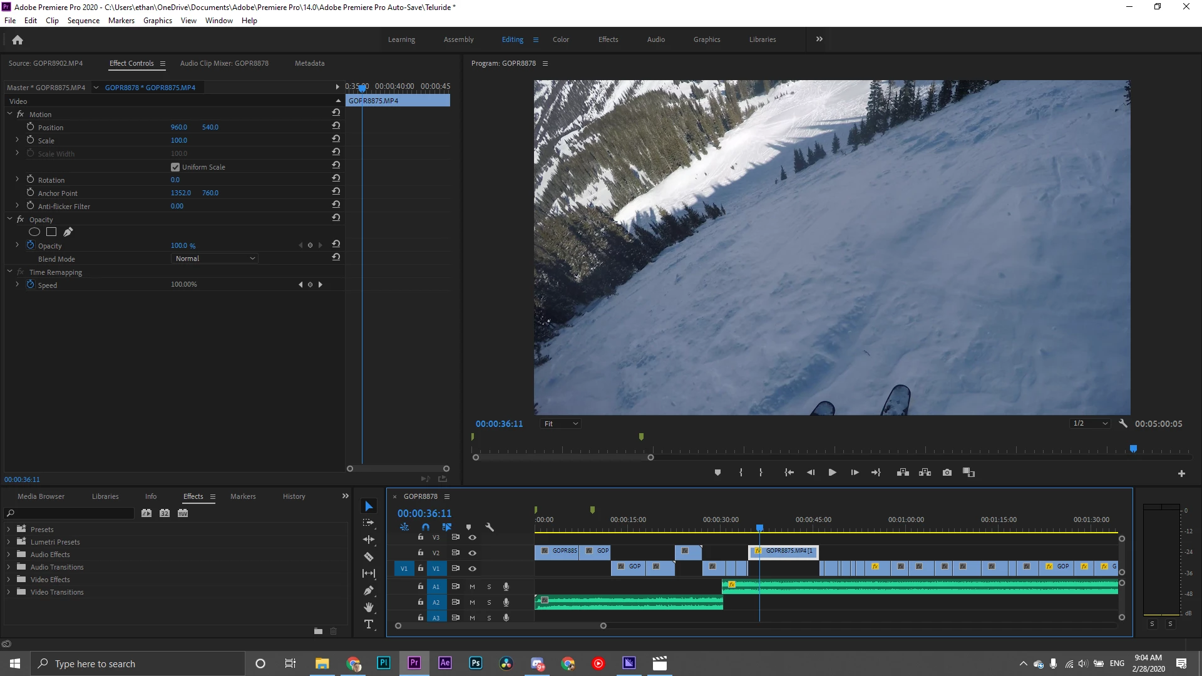Reset the Position parameter
This screenshot has width=1202, height=676.
point(336,126)
